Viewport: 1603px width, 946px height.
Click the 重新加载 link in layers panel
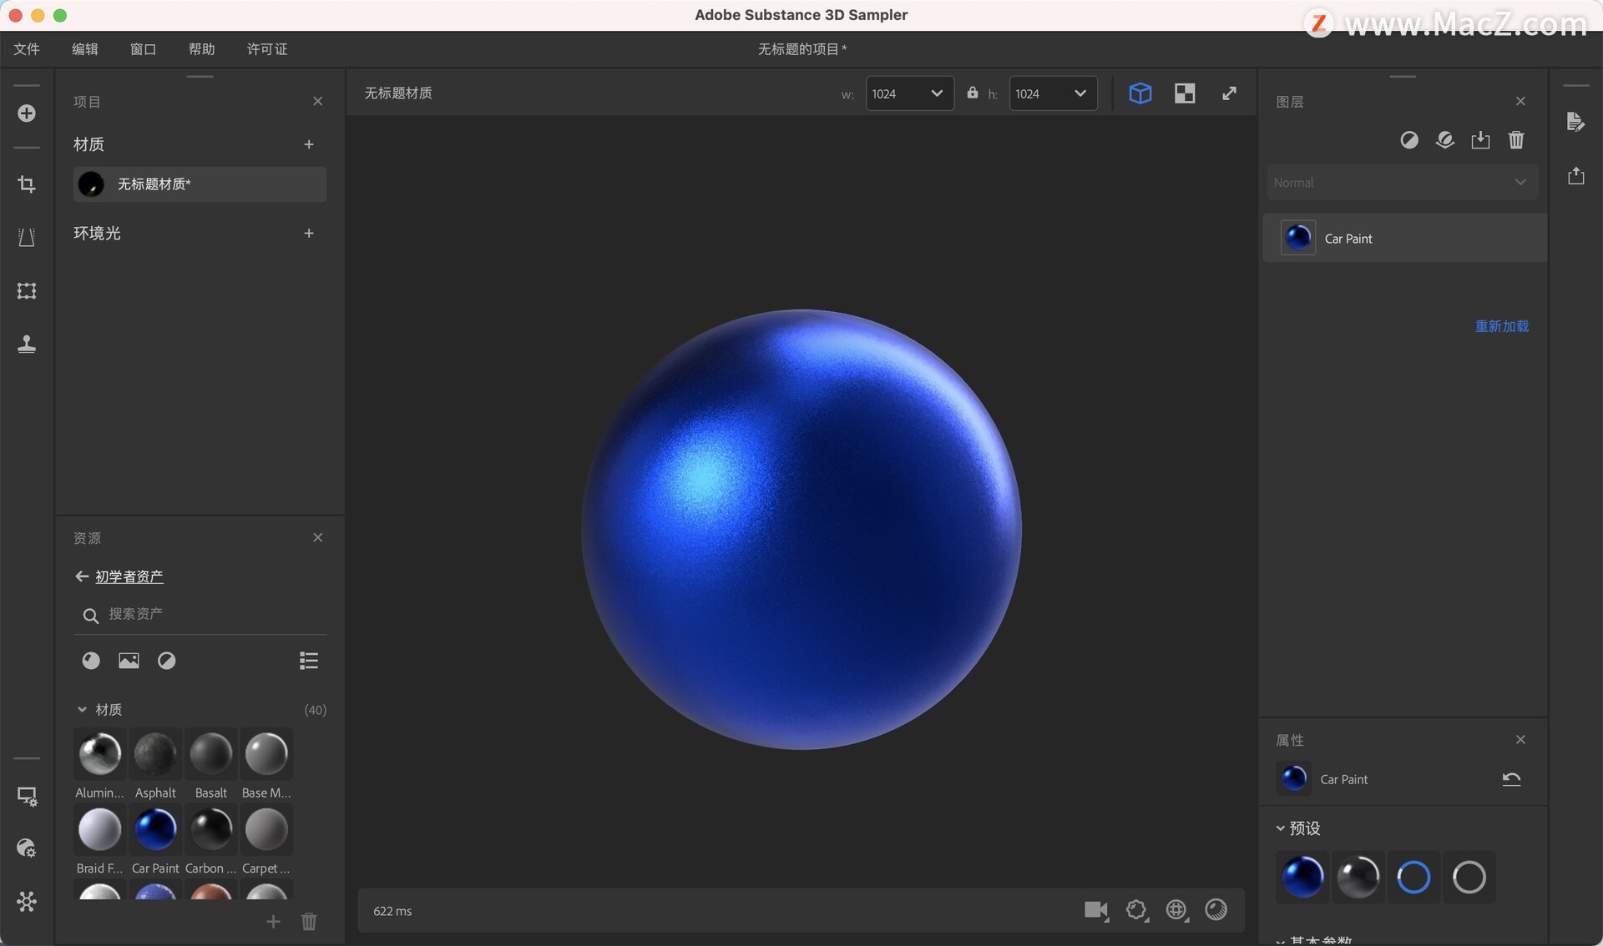coord(1501,326)
